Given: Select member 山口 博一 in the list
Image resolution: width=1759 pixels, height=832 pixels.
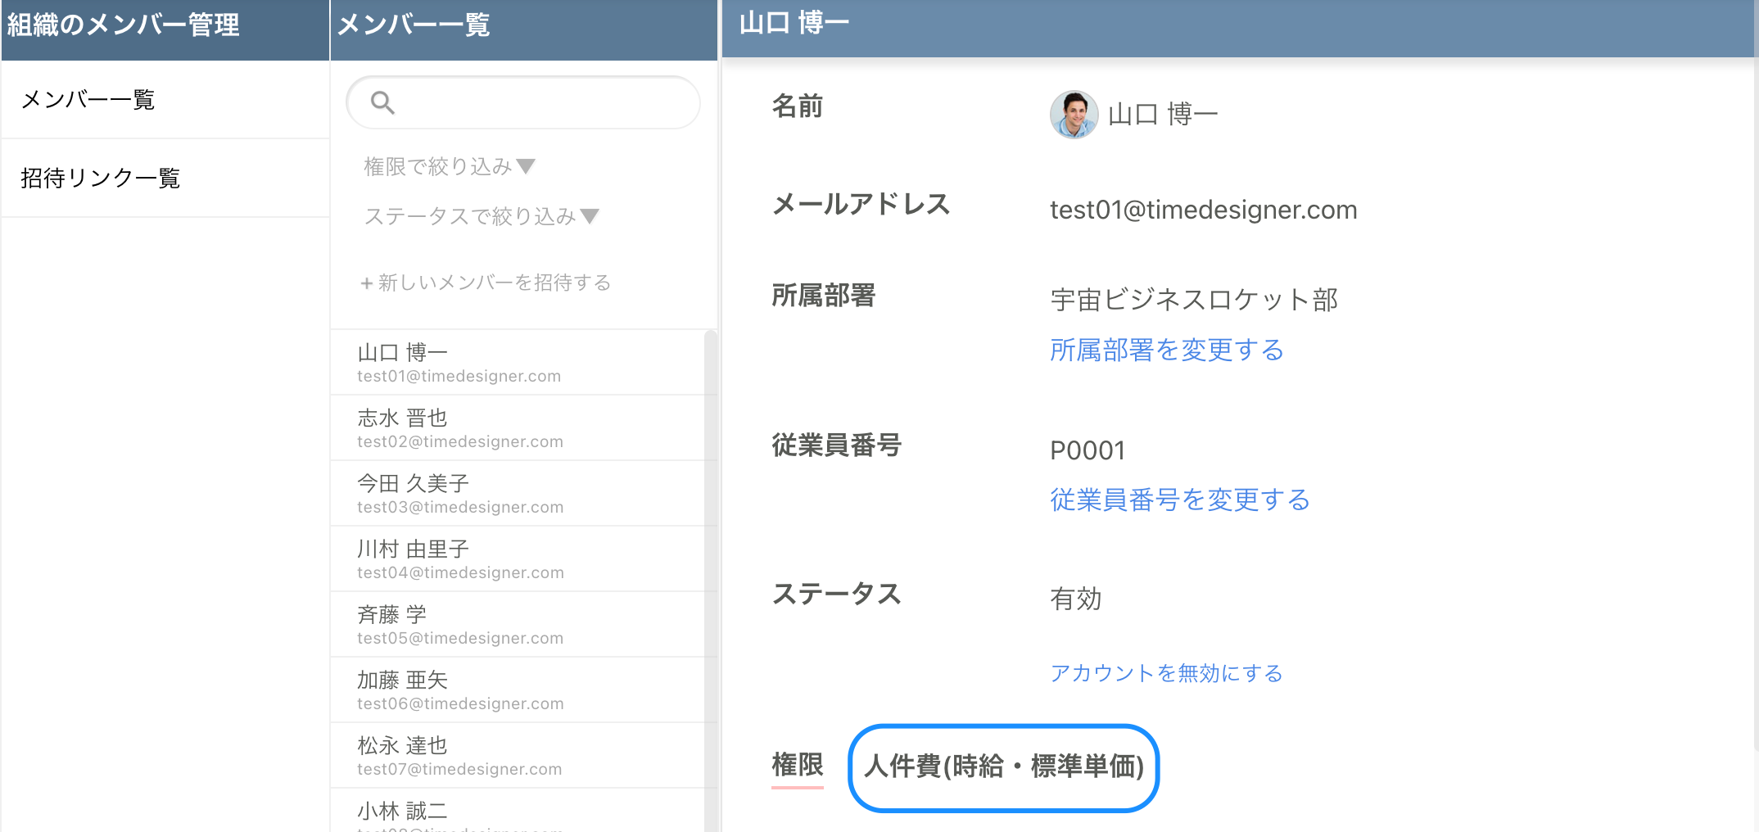Looking at the screenshot, I should [x=518, y=363].
